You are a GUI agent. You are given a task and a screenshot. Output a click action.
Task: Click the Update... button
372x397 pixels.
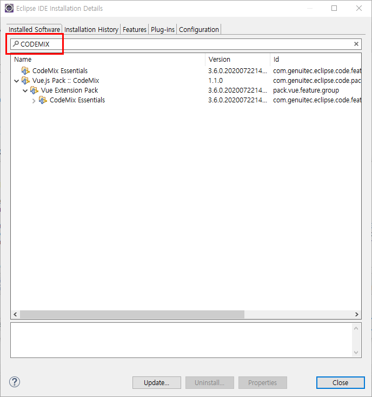point(157,382)
